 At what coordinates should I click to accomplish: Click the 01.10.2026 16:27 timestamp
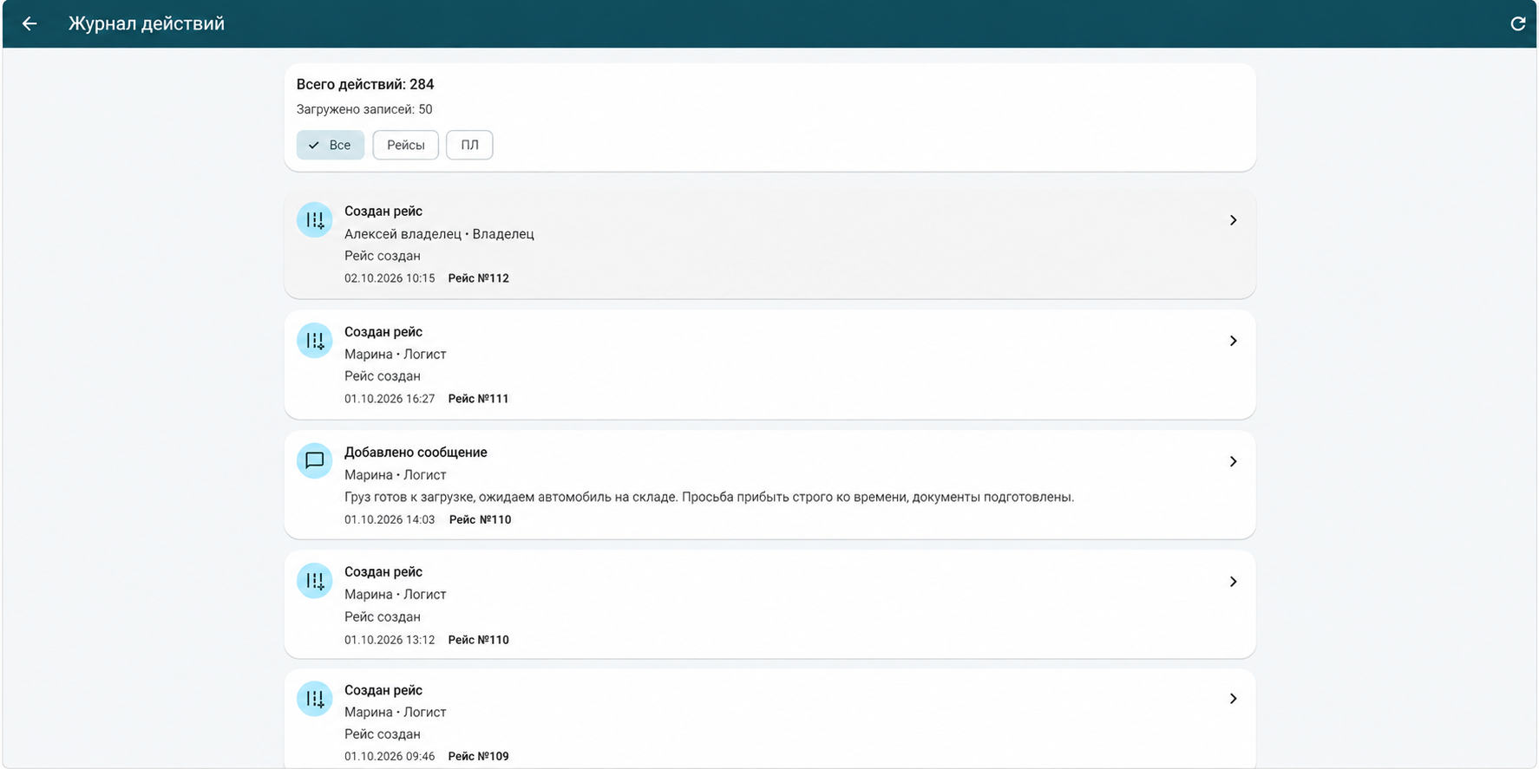(390, 399)
